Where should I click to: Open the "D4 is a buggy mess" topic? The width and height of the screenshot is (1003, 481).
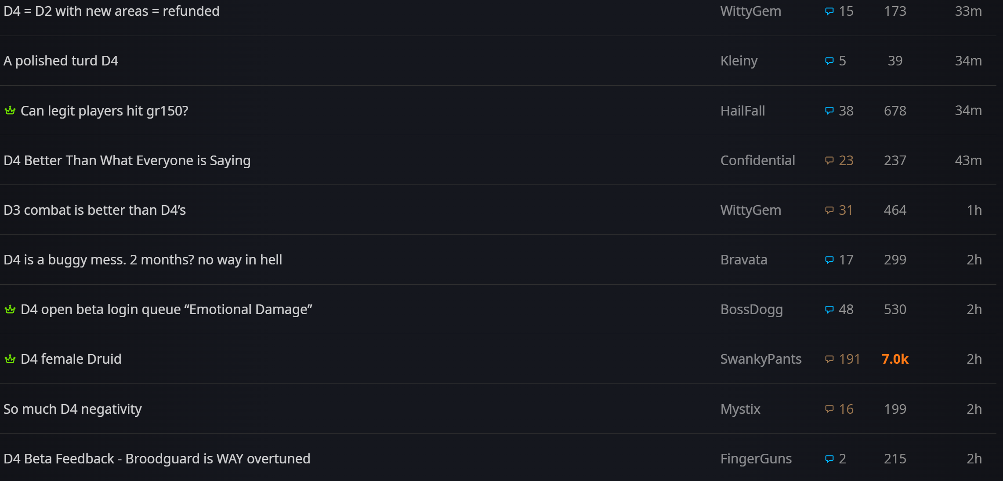click(143, 260)
